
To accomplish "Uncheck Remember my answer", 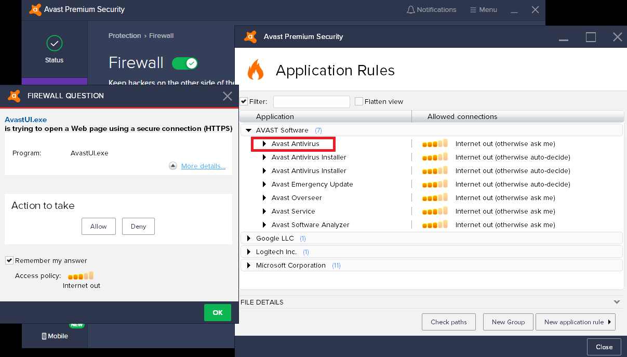I will [x=9, y=260].
